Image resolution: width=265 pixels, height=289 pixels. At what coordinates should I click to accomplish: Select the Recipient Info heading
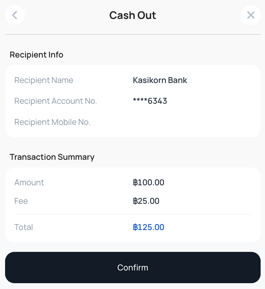(x=36, y=55)
